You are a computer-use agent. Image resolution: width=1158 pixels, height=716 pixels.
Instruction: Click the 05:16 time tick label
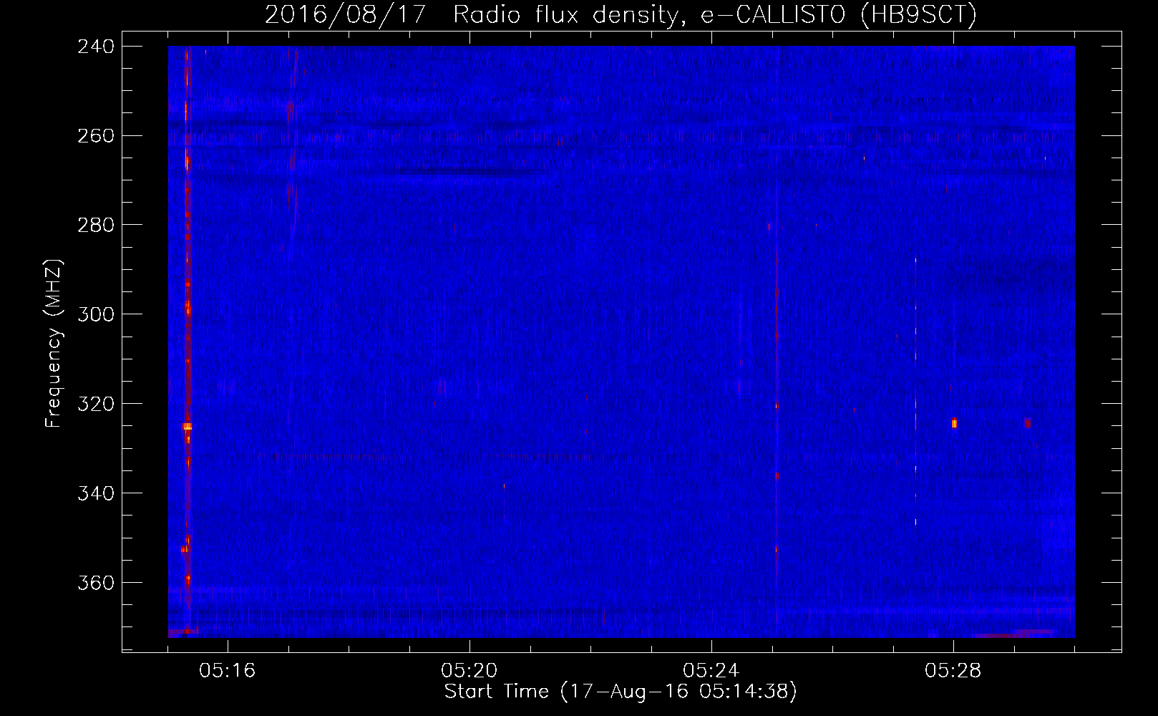(228, 671)
